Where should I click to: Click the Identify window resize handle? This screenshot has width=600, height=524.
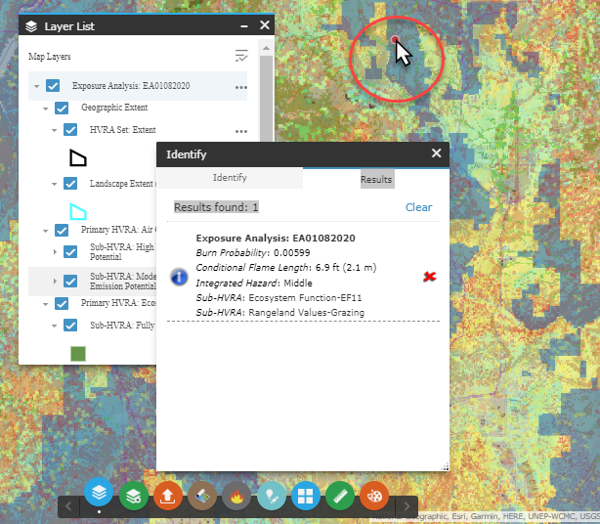click(445, 467)
